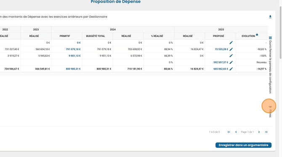282x157 pixels.
Task: Select the 2024 group header
Action: click(113, 29)
